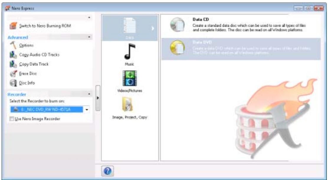Click the Copy Data Track icon
Screen dimensions: 328x180
(13, 64)
